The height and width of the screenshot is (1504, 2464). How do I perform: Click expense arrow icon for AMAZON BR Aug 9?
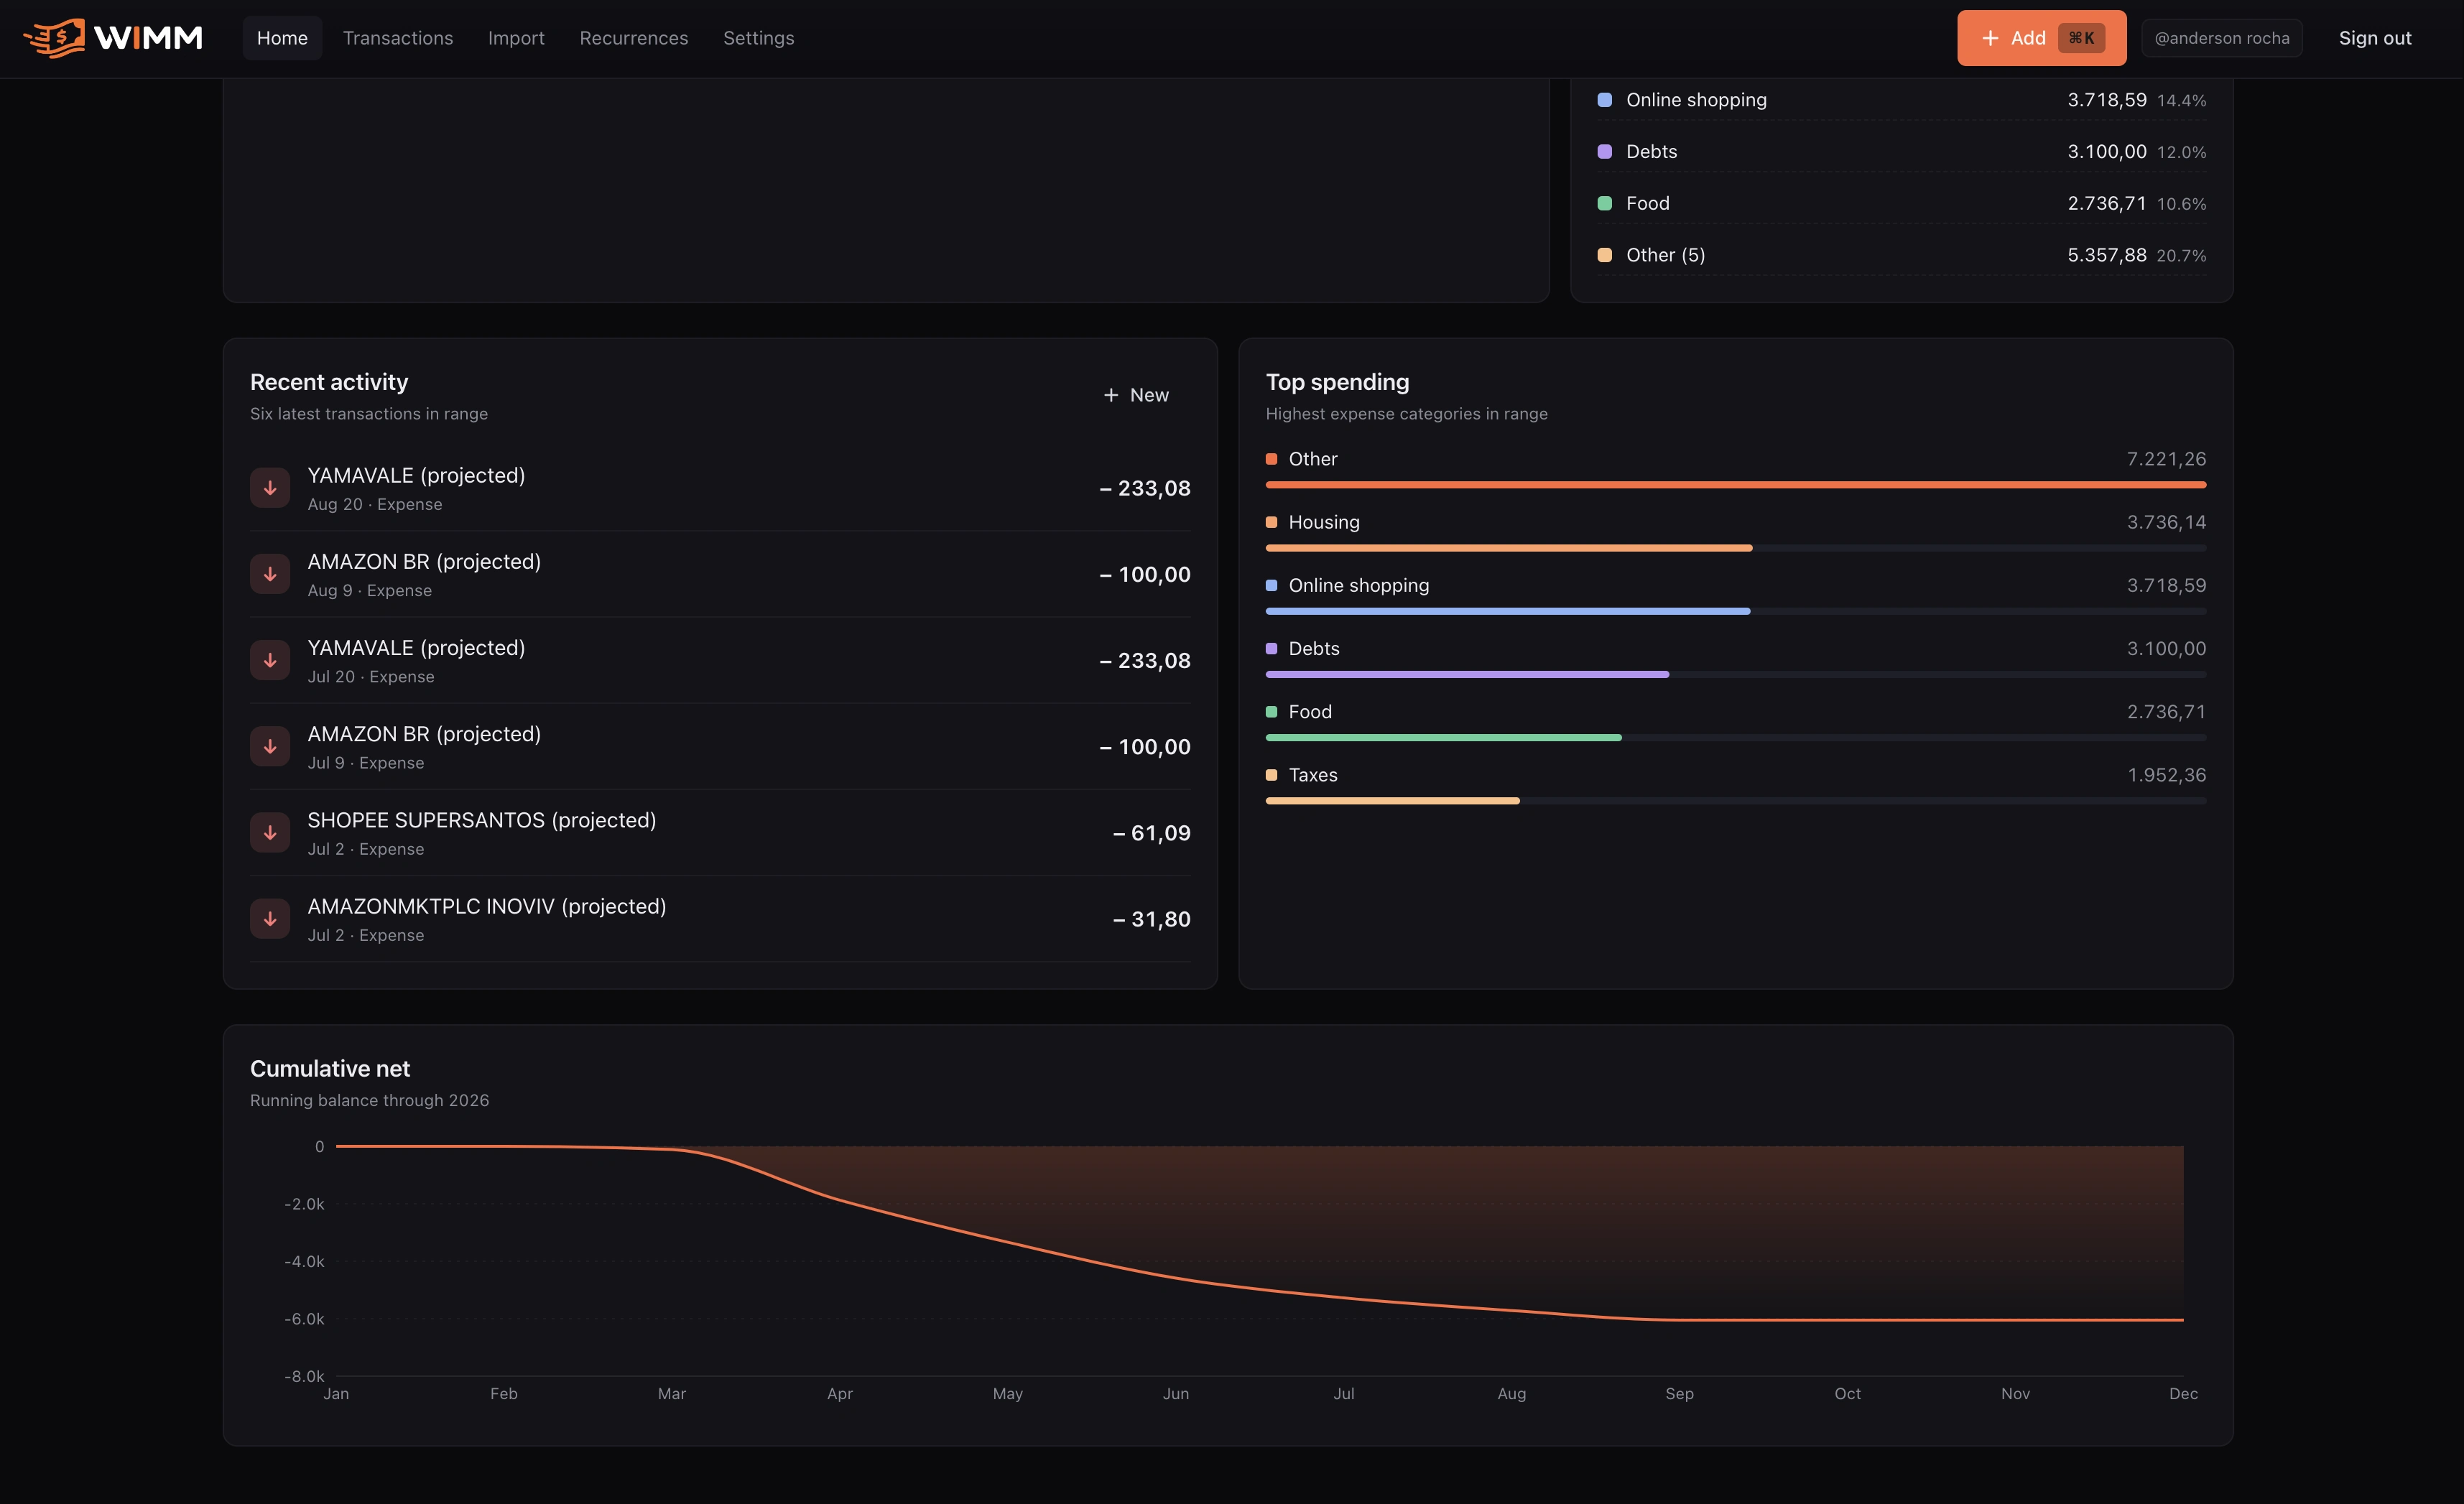coord(270,574)
